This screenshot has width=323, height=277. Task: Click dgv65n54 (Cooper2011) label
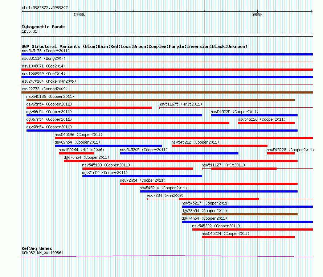coord(49,104)
